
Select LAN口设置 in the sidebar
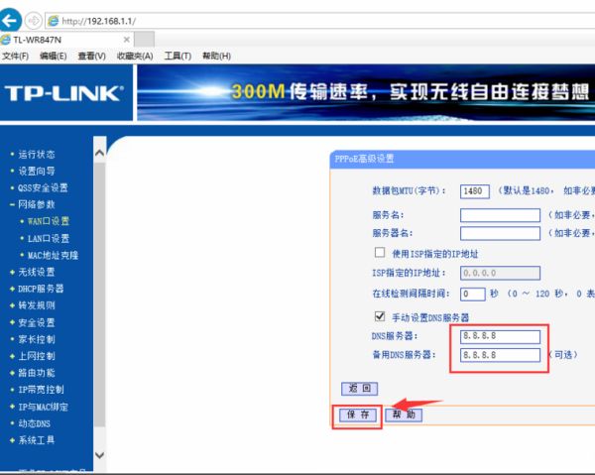click(48, 238)
